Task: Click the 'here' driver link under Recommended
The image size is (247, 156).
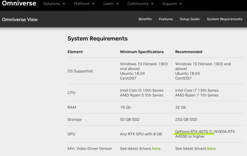Action: 211,148
